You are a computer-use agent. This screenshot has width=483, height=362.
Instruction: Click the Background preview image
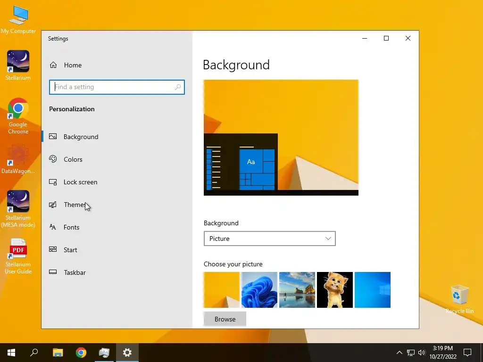pos(281,138)
